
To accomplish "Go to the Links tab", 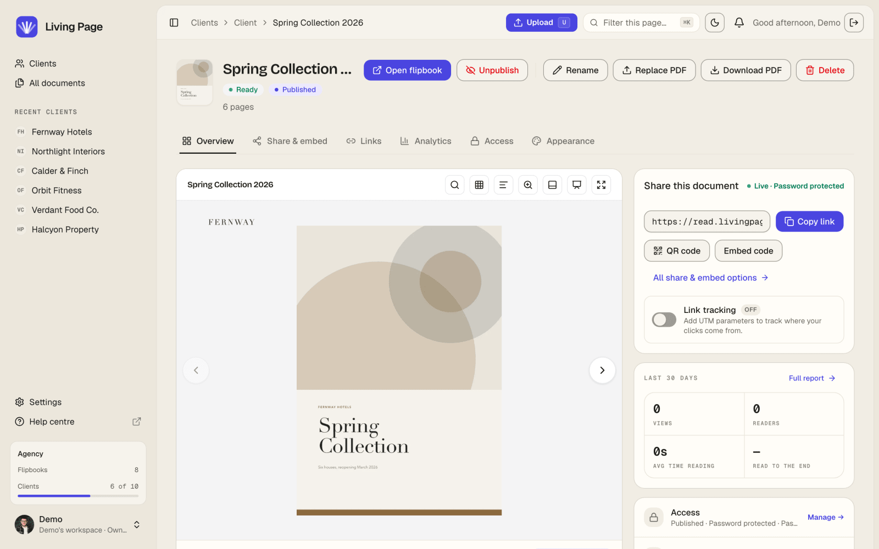I will [364, 141].
